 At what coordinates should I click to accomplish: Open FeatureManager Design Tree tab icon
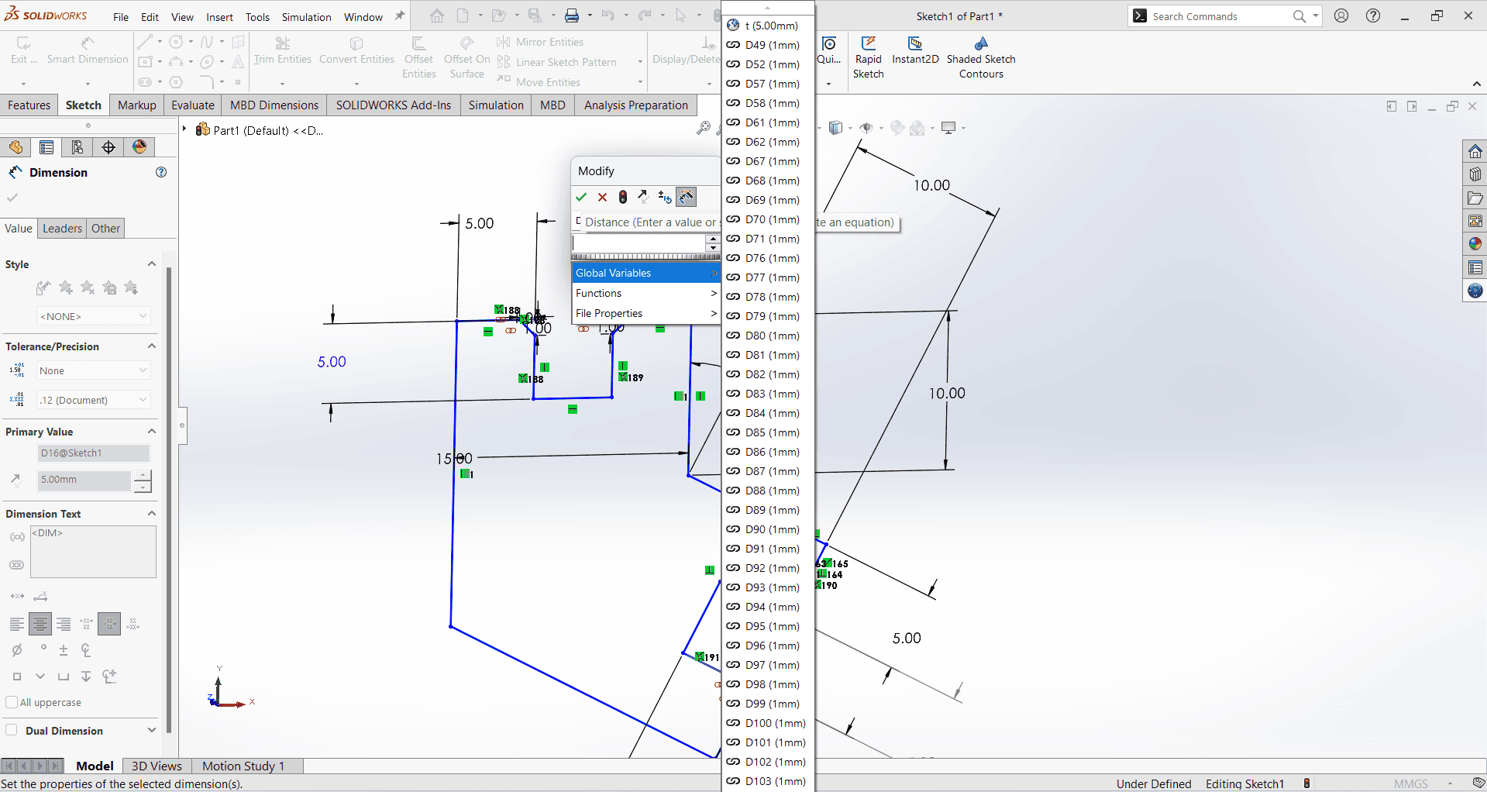(16, 147)
